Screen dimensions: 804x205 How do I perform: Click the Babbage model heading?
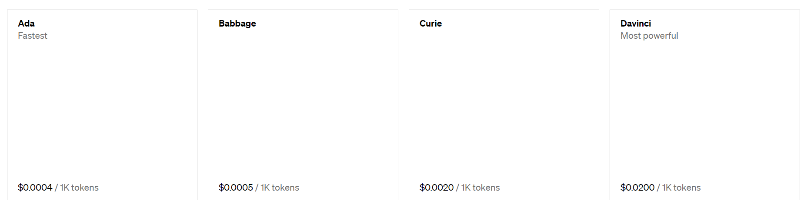point(237,24)
